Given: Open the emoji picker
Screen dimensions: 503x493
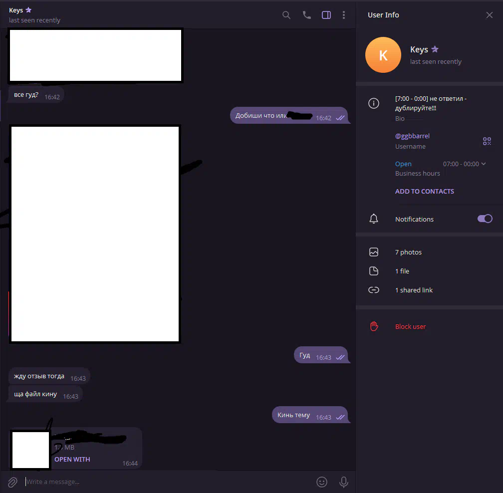Looking at the screenshot, I should click(322, 482).
